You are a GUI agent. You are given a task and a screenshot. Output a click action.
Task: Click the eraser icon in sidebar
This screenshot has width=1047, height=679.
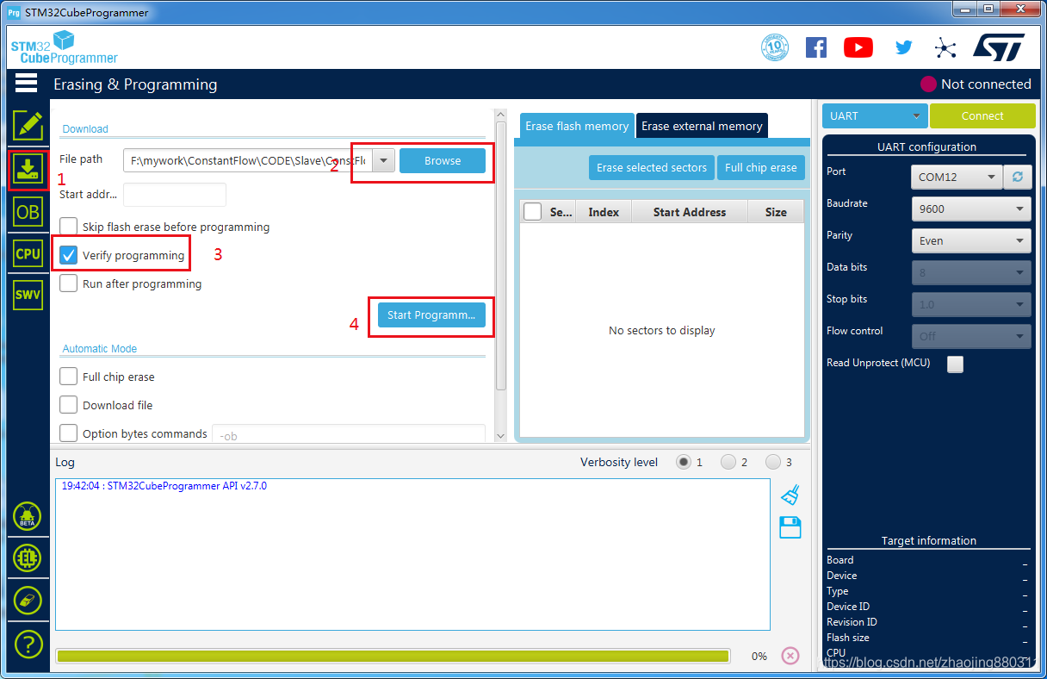click(x=28, y=600)
